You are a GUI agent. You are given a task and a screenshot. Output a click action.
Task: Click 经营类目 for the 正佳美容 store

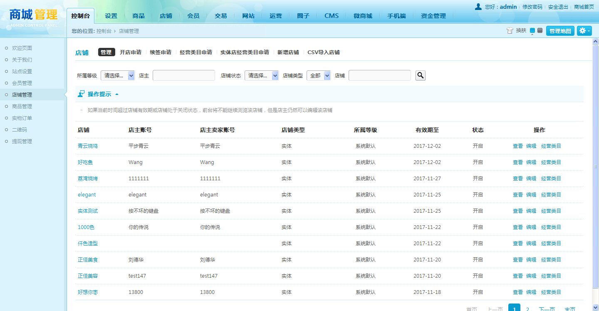(x=551, y=276)
